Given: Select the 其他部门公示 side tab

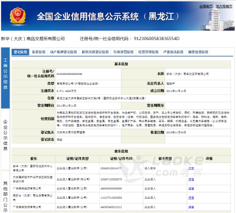Looking at the screenshot, I should 5,192.
